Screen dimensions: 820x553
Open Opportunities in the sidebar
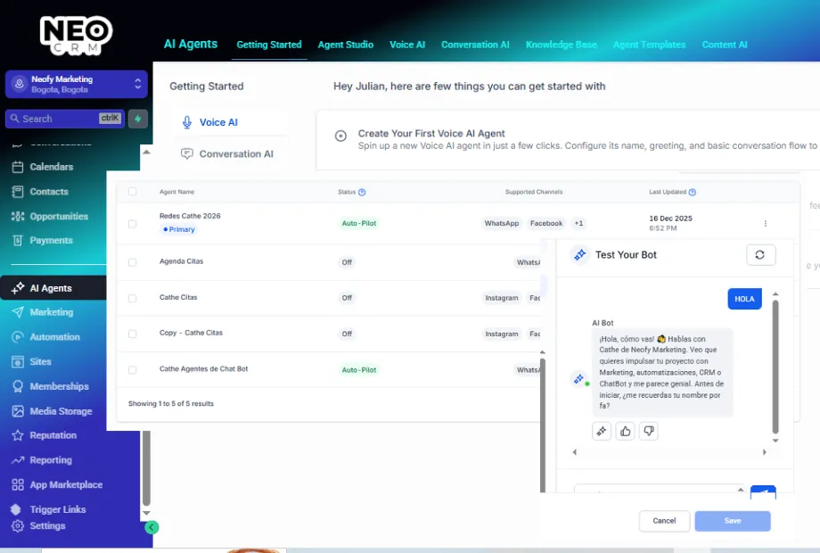pos(59,216)
